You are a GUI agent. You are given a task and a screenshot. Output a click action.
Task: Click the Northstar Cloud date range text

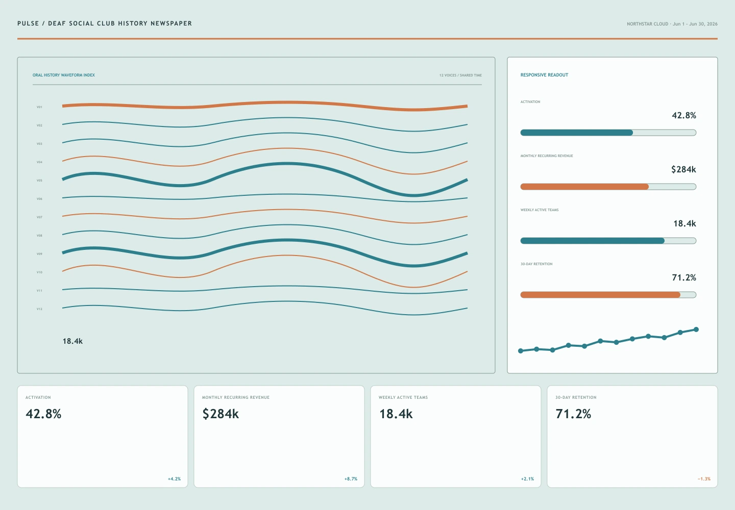[x=672, y=24]
